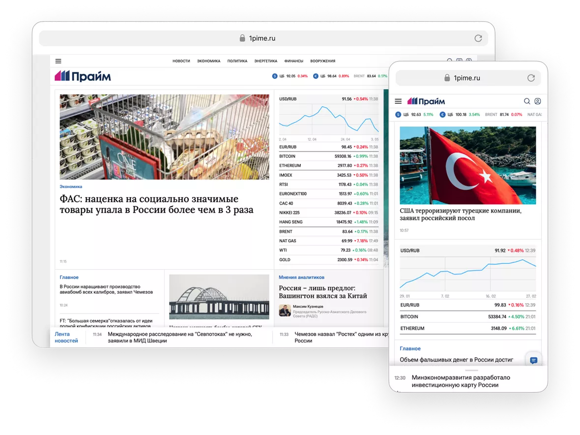Viewport: 580px width, 435px height.
Task: Reload the page in the tablet browser
Action: tap(478, 38)
